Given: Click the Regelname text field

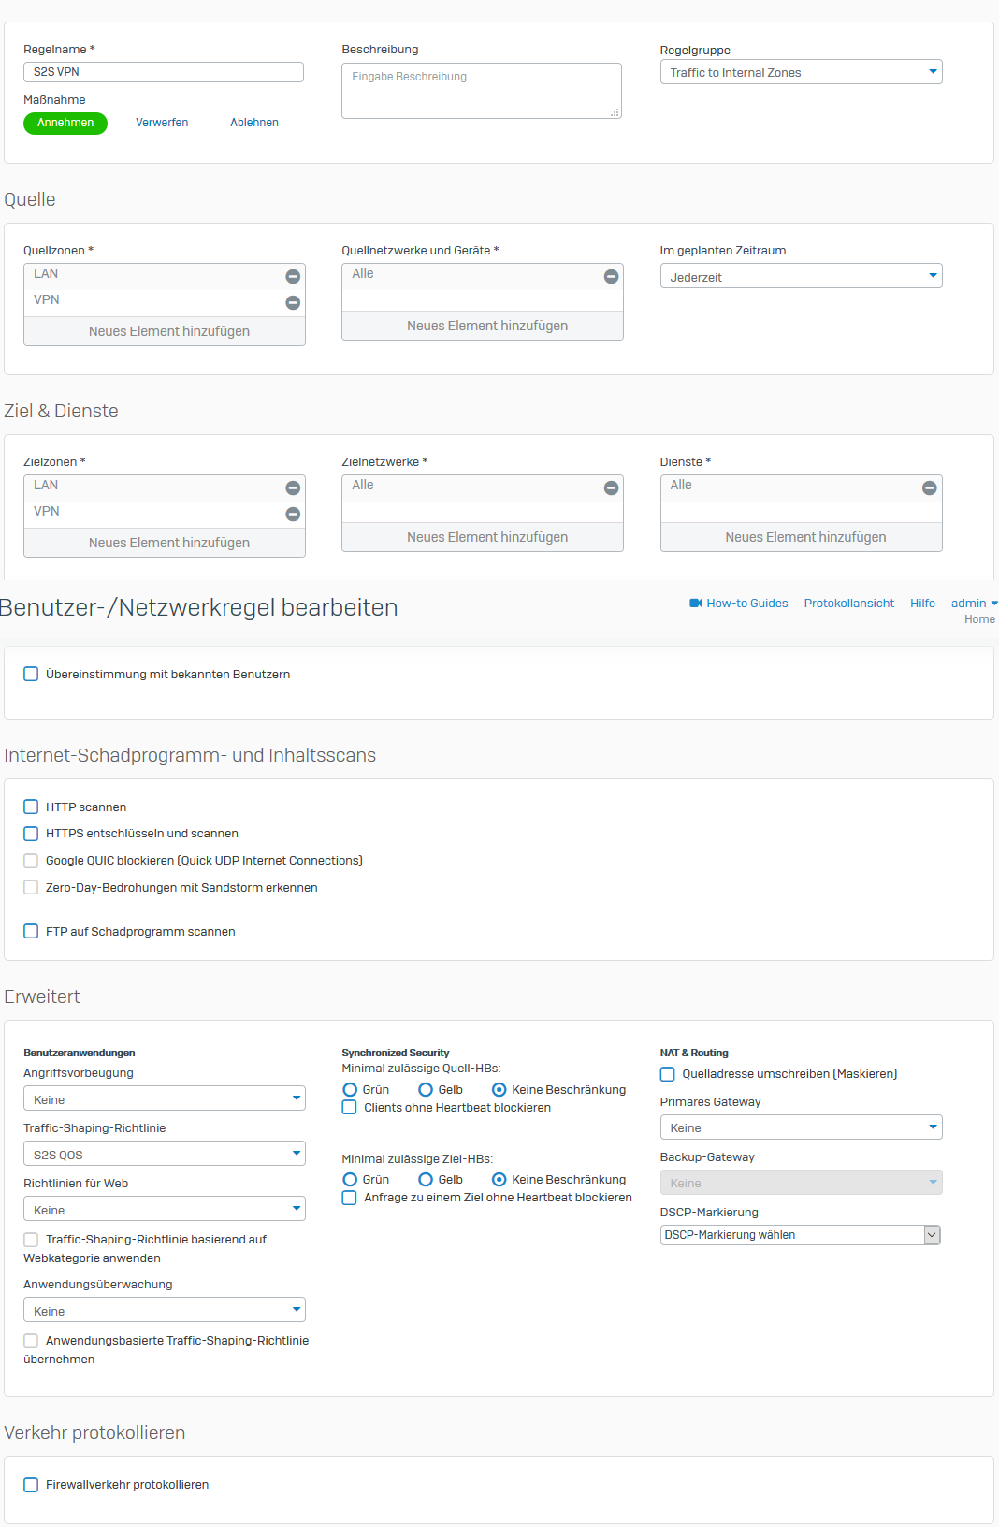Looking at the screenshot, I should [164, 72].
